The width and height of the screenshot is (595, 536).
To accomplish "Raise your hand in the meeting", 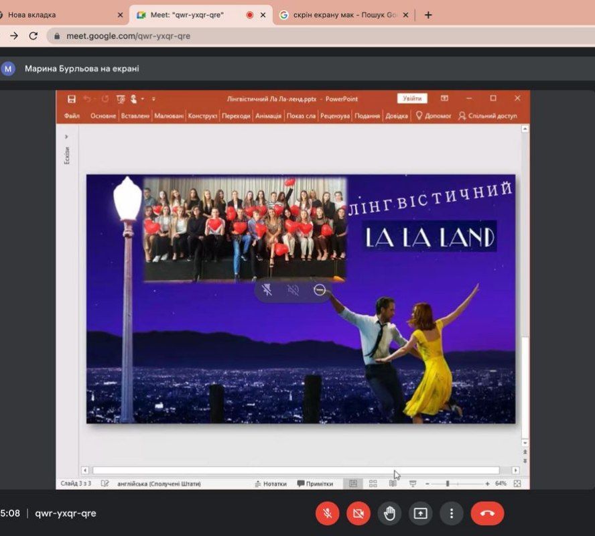I will click(389, 513).
